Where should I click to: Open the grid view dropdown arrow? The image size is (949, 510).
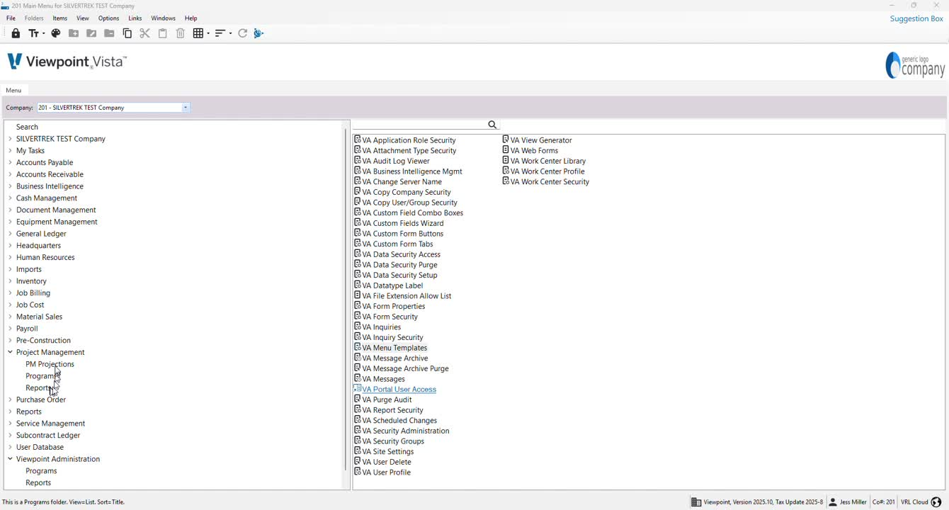pos(208,33)
